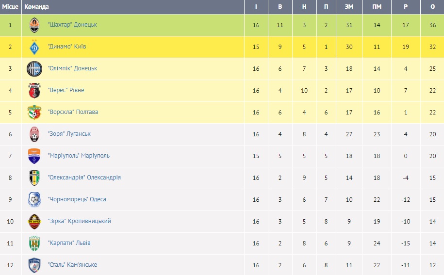Follow the "Зоря" Луганськ link

pyautogui.click(x=69, y=134)
